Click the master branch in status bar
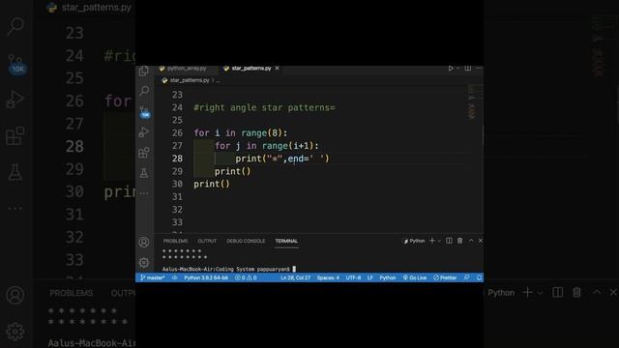Viewport: 619px width, 348px height. click(x=153, y=277)
